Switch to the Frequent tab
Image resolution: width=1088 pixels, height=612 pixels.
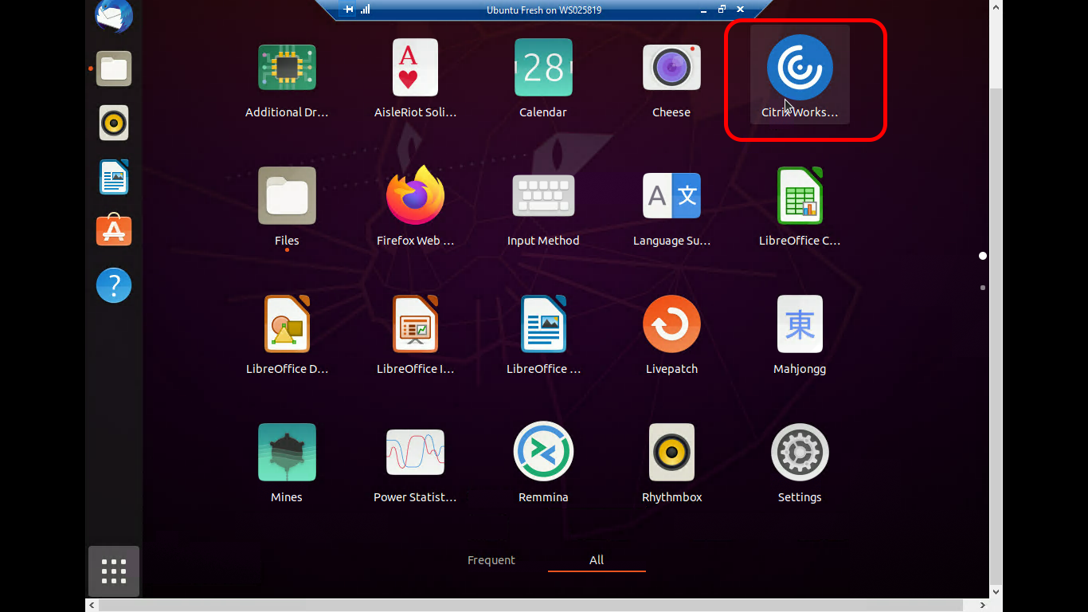pyautogui.click(x=491, y=560)
